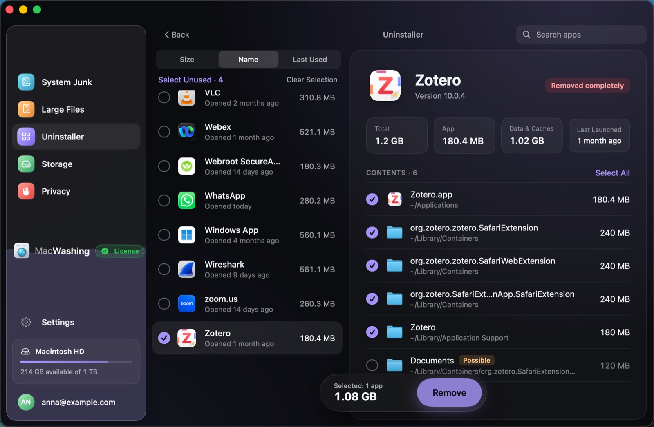This screenshot has height=427, width=654.
Task: Focus the Search apps field
Action: coord(581,35)
